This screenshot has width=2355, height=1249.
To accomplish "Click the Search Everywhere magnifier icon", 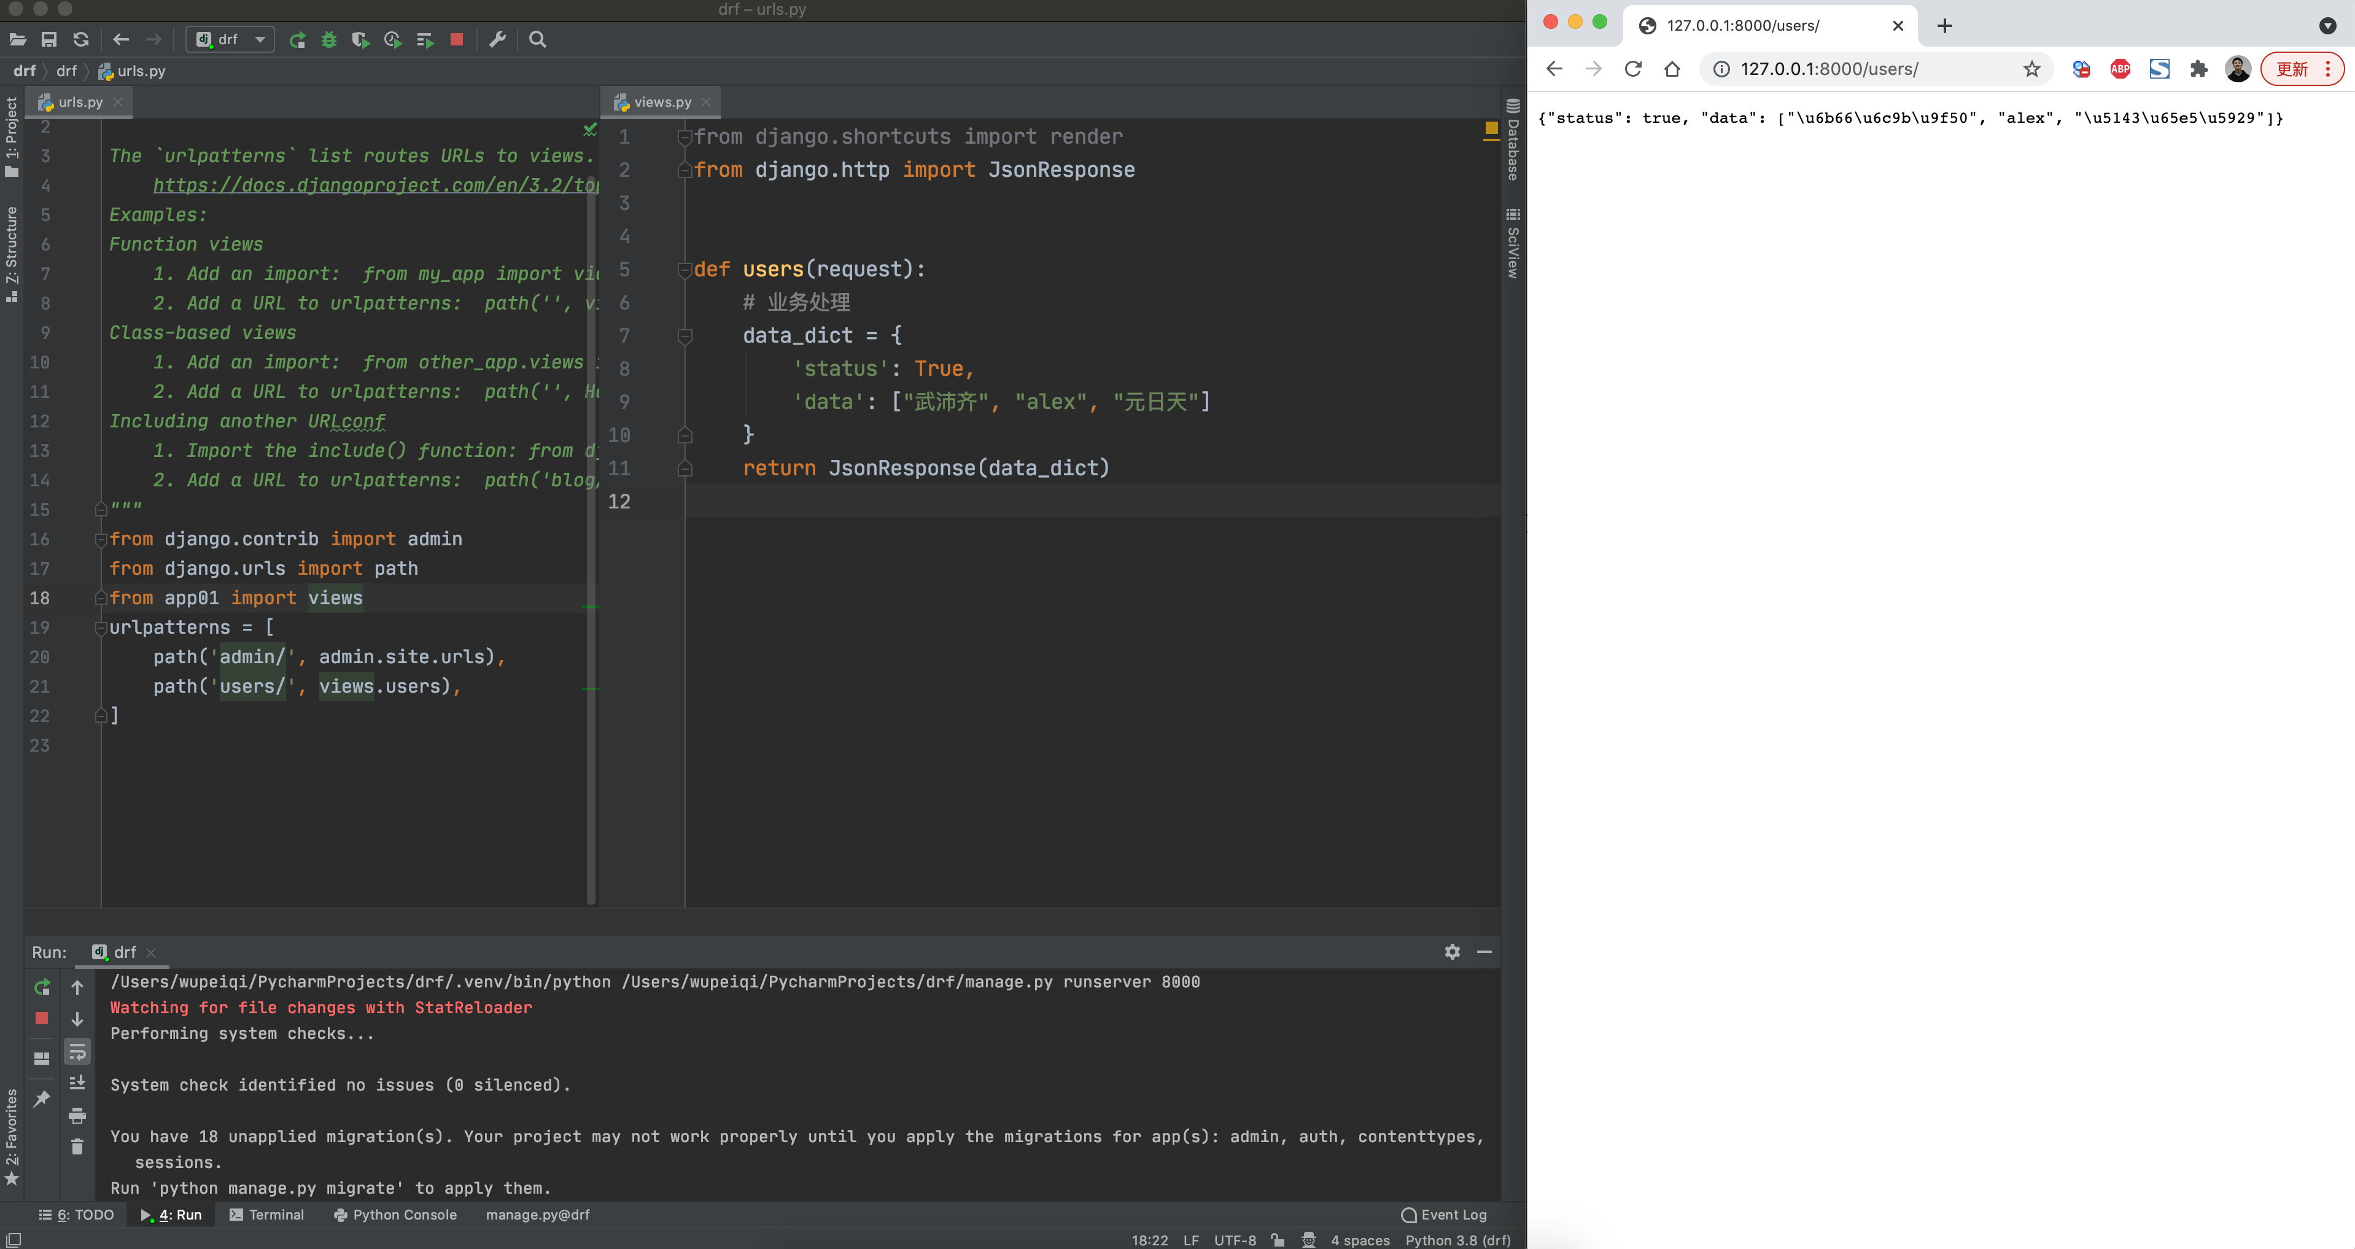I will click(x=538, y=39).
